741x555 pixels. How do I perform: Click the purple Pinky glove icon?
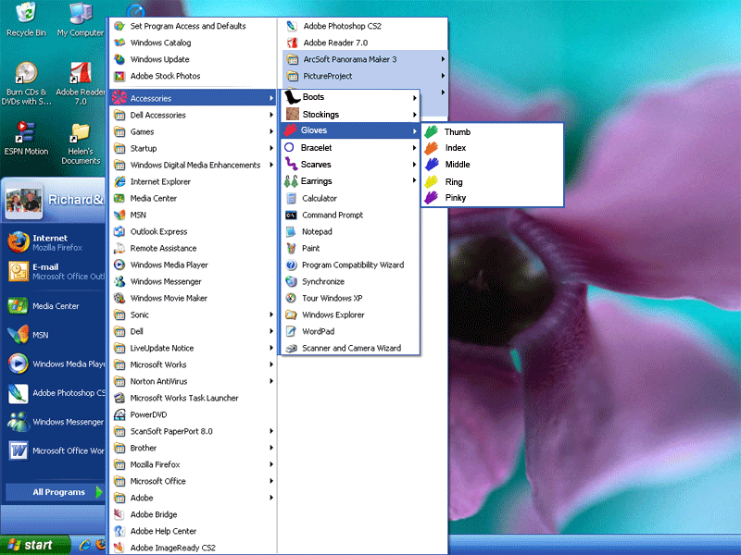coord(431,197)
